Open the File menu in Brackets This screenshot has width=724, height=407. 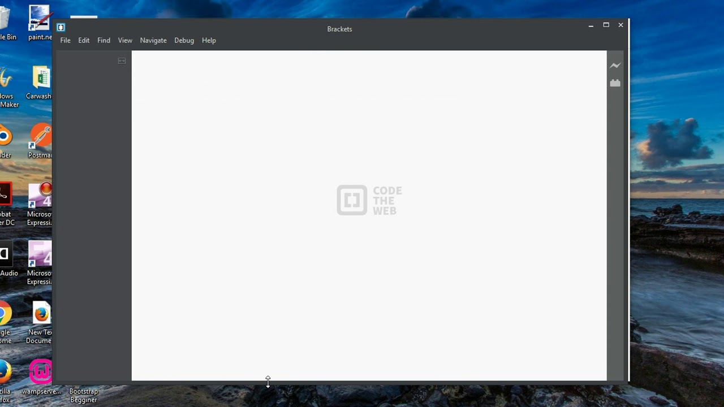tap(65, 40)
